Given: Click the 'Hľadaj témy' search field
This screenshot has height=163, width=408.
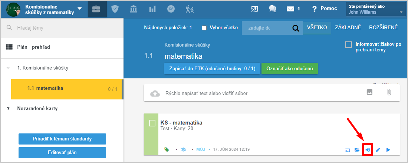Looking at the screenshot, I should pyautogui.click(x=67, y=28).
